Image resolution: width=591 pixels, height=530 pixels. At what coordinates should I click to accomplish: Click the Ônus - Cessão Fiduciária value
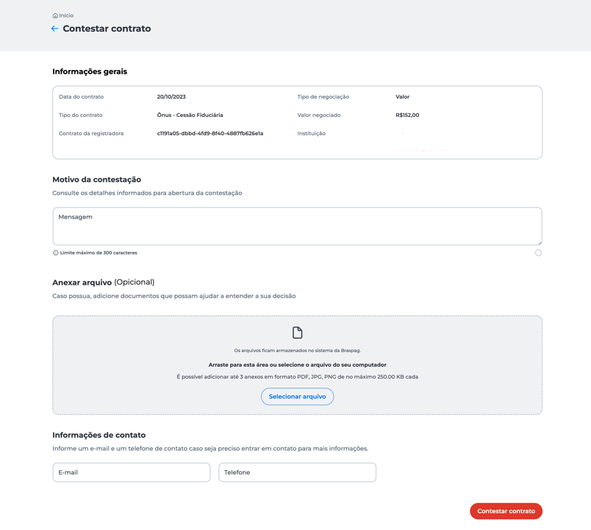tap(190, 115)
